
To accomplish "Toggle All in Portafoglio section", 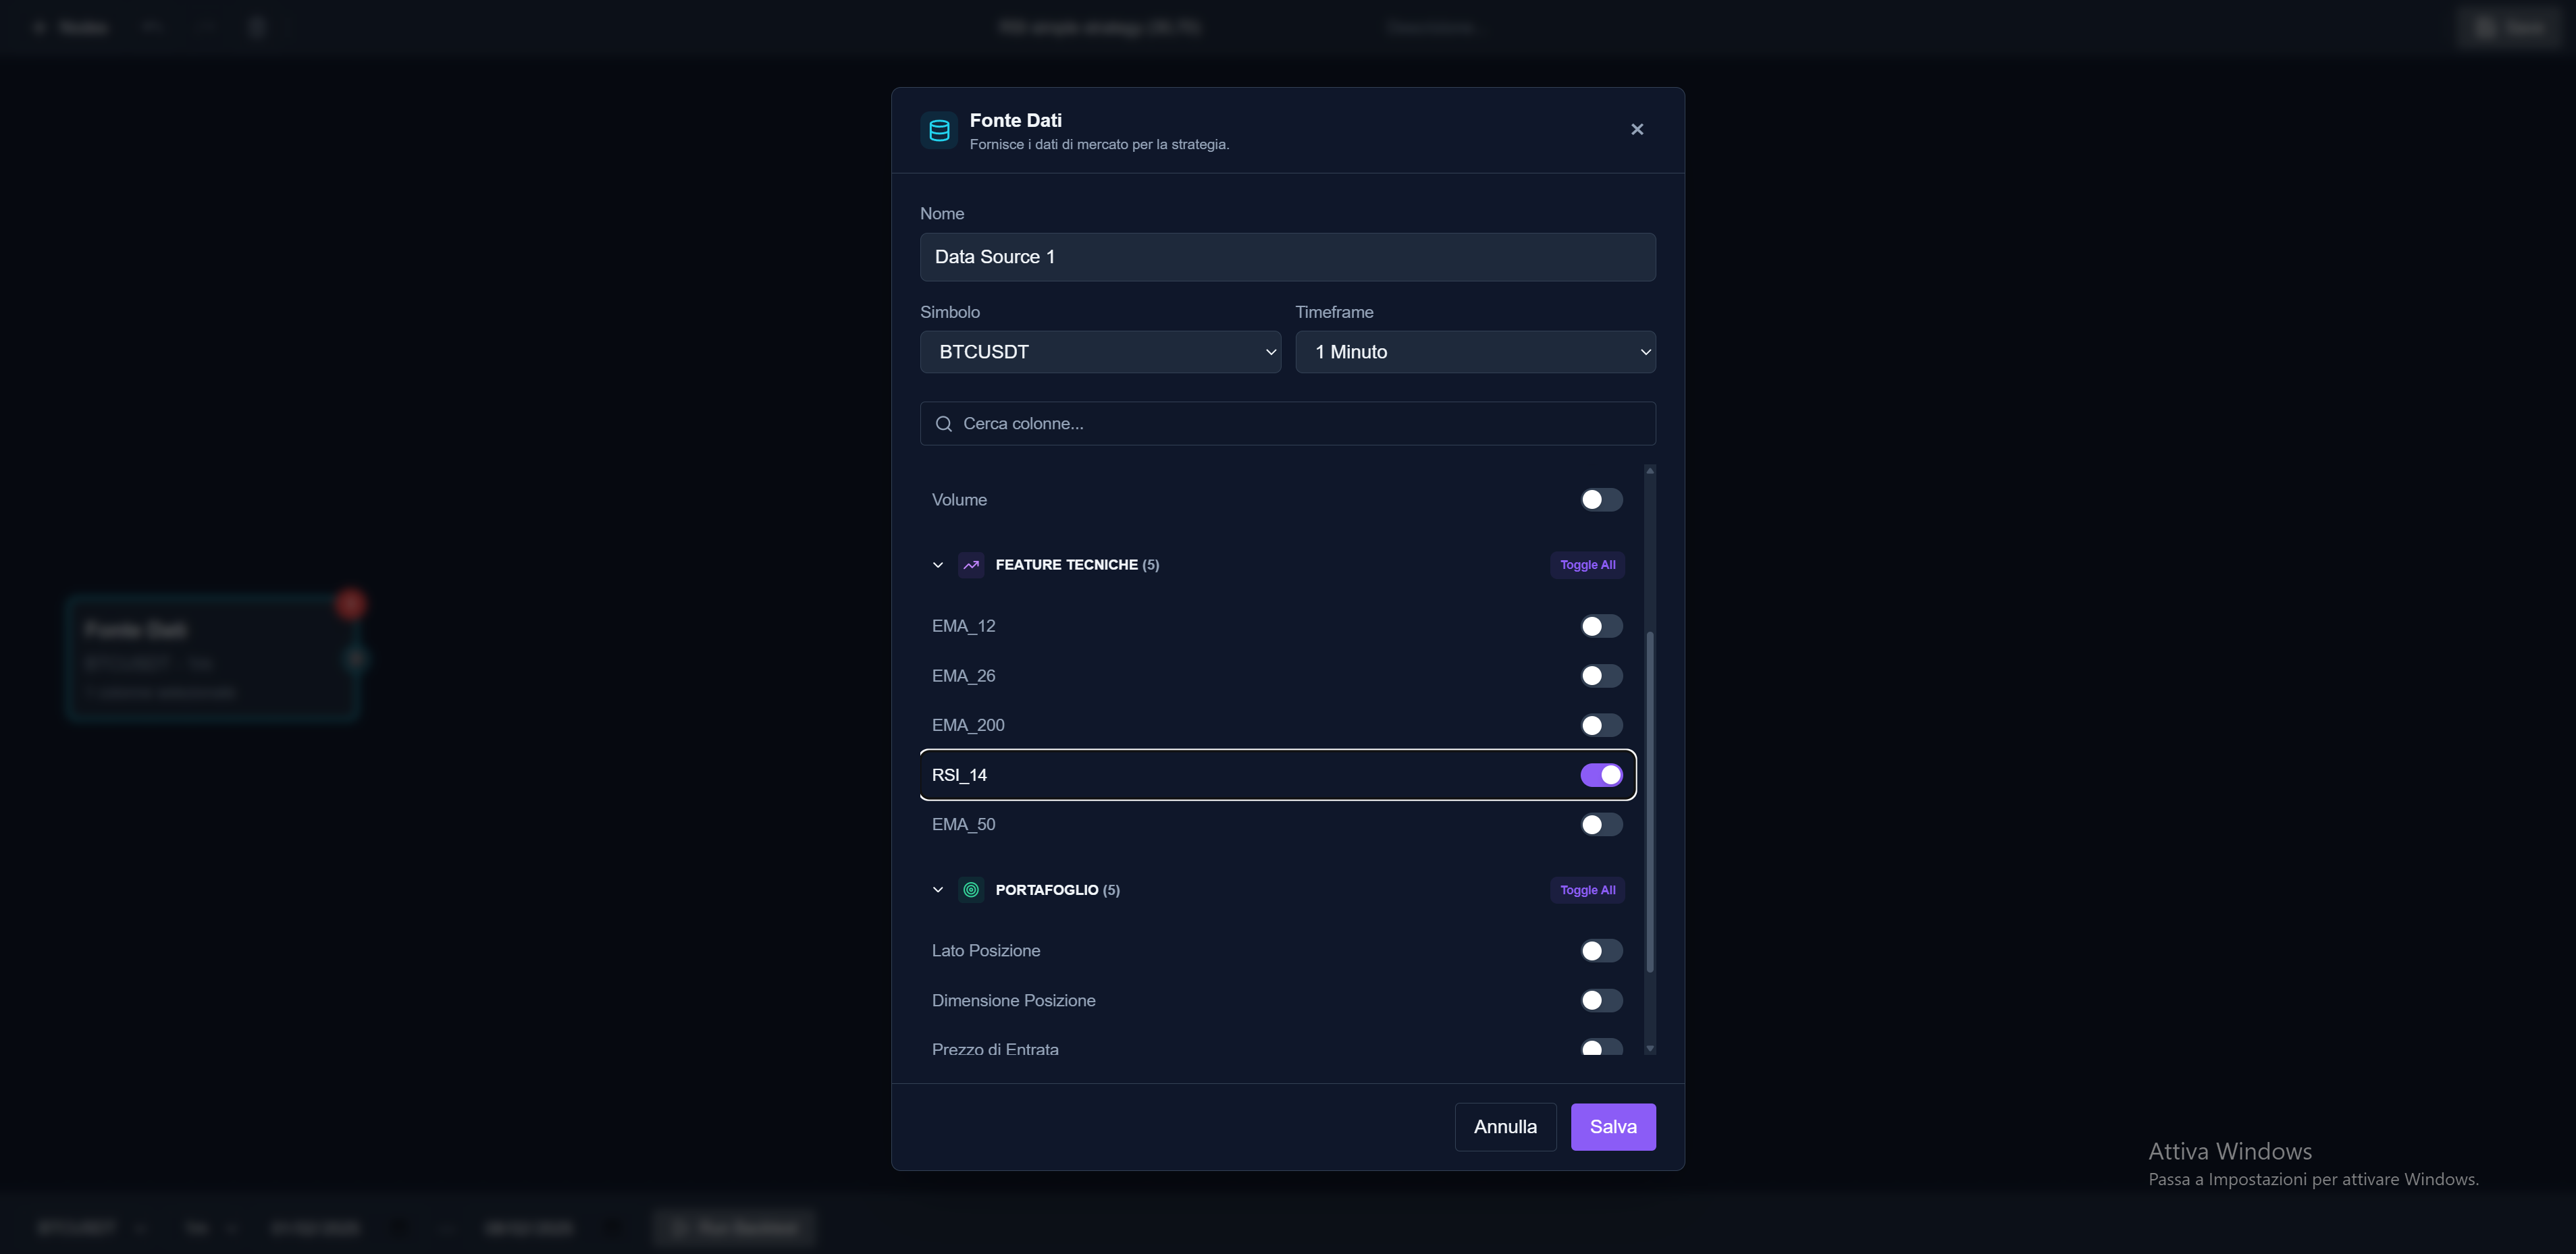I will point(1587,890).
